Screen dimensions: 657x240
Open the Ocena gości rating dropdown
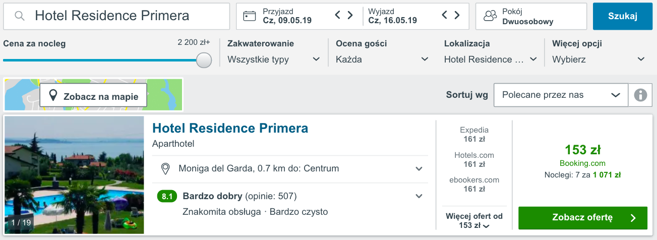(x=382, y=59)
